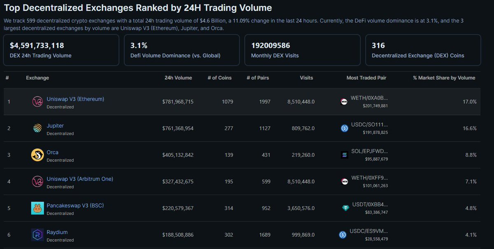Sort table by 24h Volume header
The image size is (494, 249).
coord(178,78)
